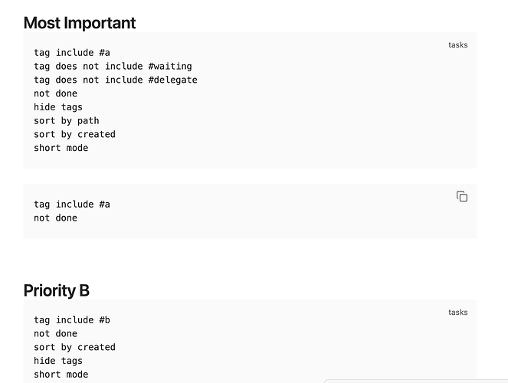Click the 'not done' line in the first block

pos(55,93)
